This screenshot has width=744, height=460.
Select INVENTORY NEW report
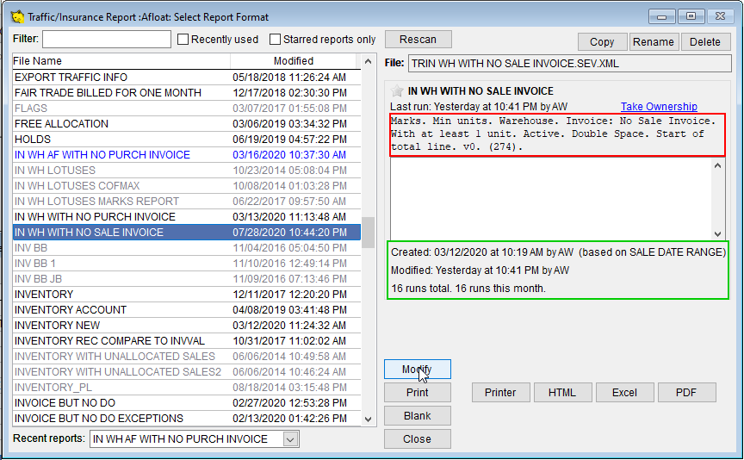187,325
